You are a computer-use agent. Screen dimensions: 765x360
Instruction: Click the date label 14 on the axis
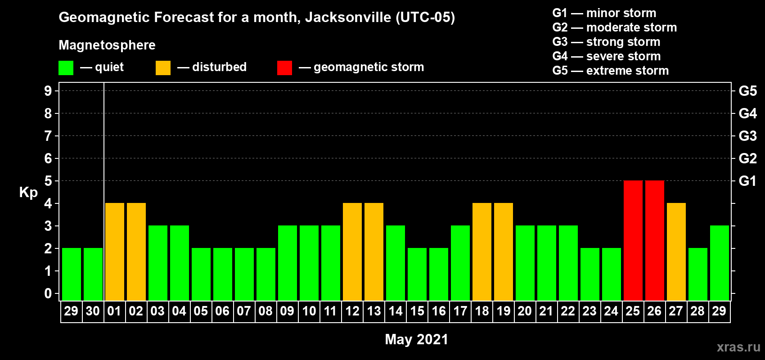click(x=396, y=311)
